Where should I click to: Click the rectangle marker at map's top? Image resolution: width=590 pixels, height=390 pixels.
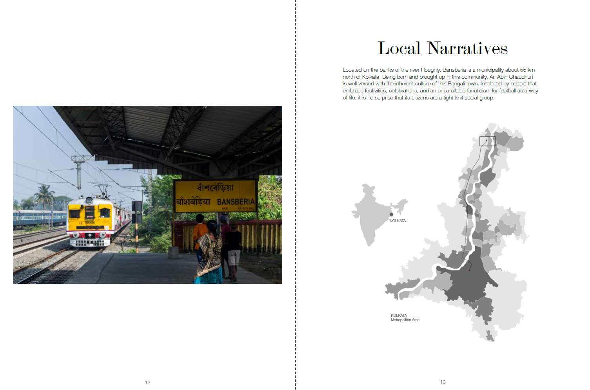487,141
